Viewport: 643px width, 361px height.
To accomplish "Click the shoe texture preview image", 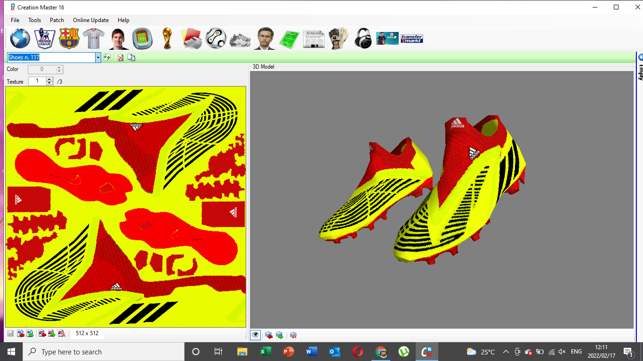I will tap(126, 206).
